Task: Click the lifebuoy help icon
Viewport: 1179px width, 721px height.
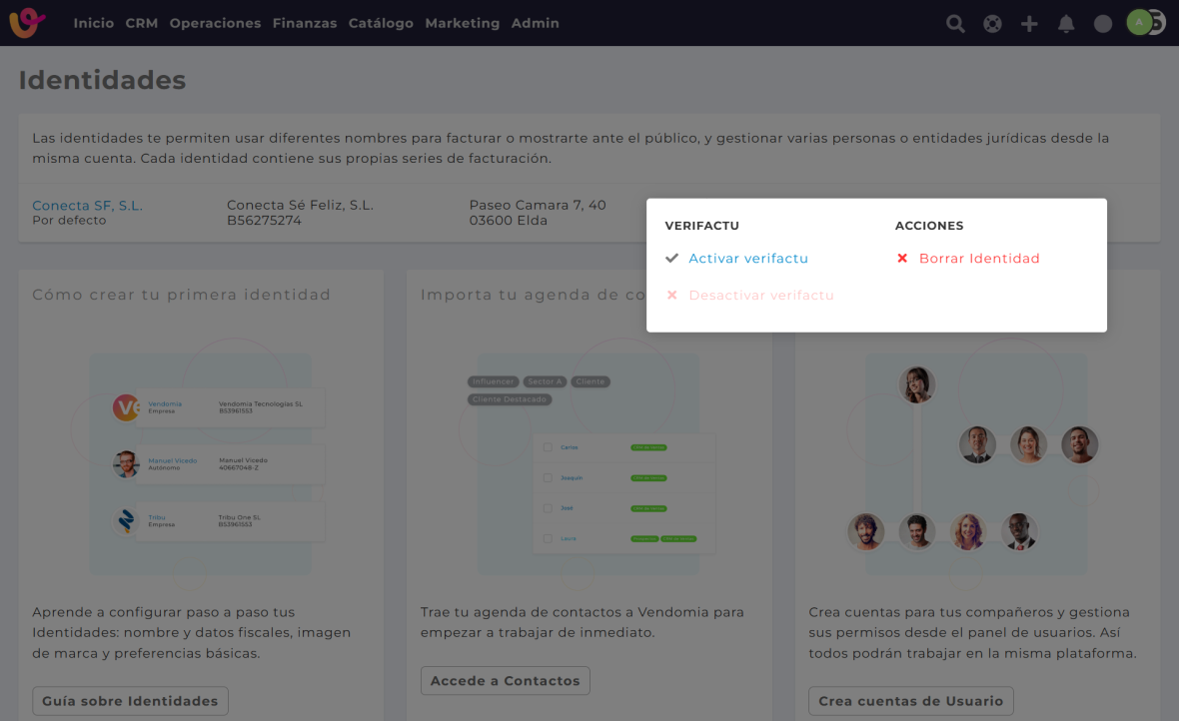Action: (992, 24)
